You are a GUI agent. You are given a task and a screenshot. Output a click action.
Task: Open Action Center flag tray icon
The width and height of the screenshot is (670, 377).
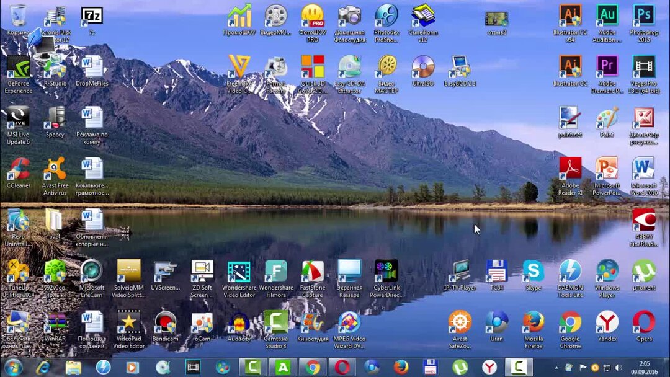583,368
